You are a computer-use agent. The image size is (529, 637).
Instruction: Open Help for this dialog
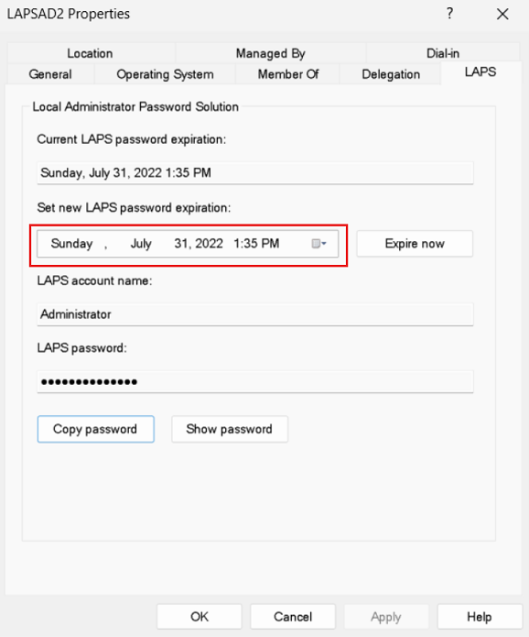(479, 617)
